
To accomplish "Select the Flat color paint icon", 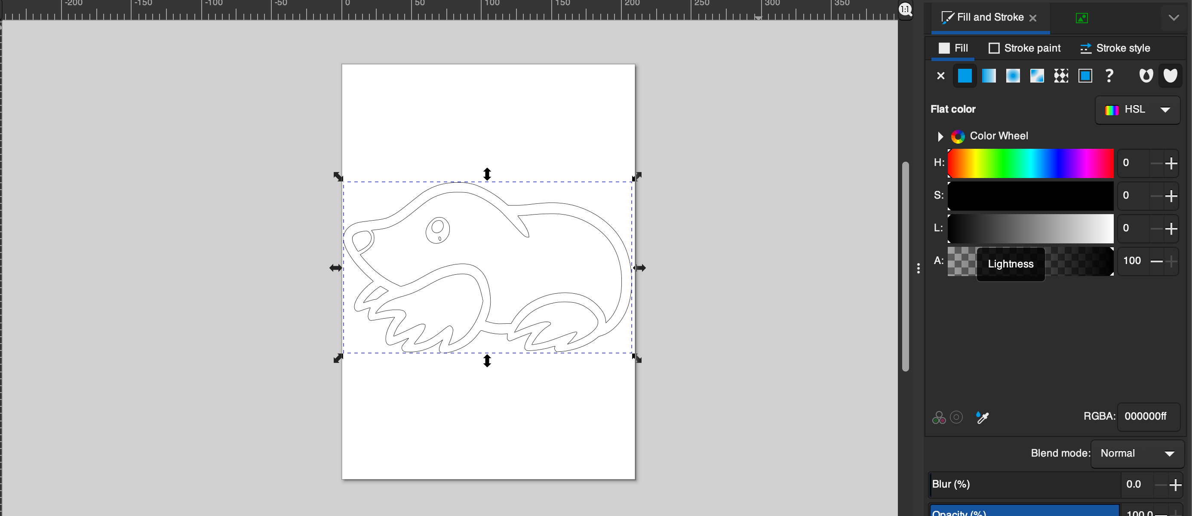I will 965,76.
